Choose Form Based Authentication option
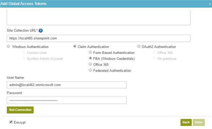Image resolution: width=212 pixels, height=129 pixels. point(90,52)
